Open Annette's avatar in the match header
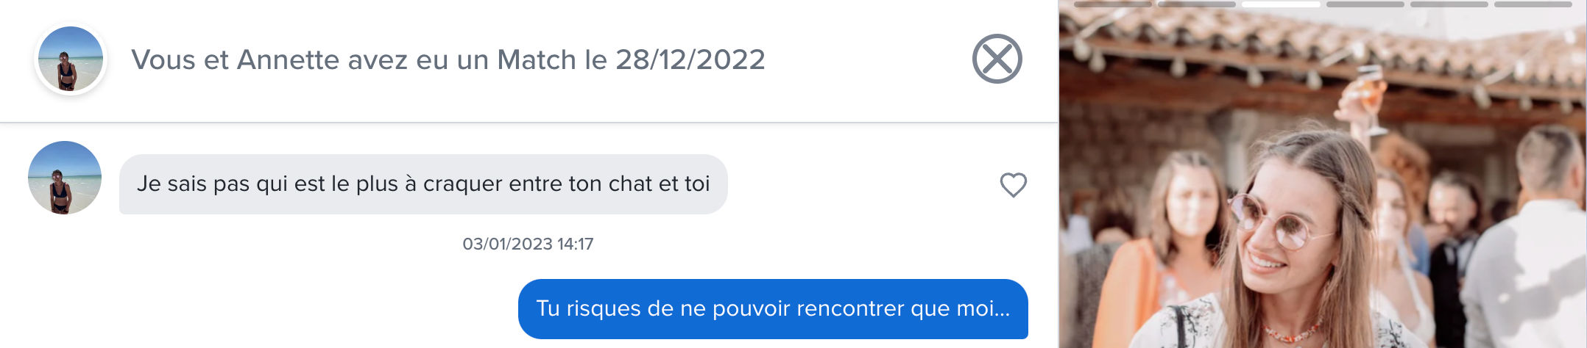Screen dimensions: 1587x348 coord(71,59)
